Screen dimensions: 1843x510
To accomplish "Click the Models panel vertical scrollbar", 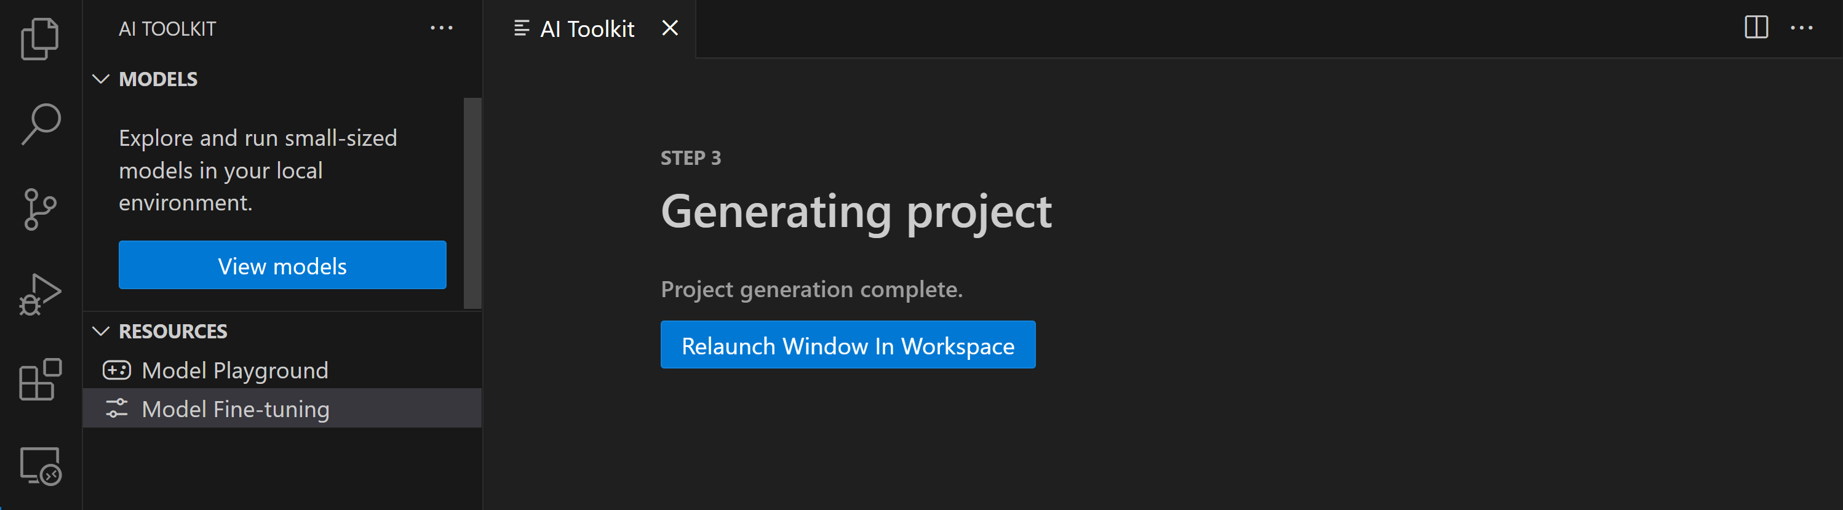I will click(472, 203).
